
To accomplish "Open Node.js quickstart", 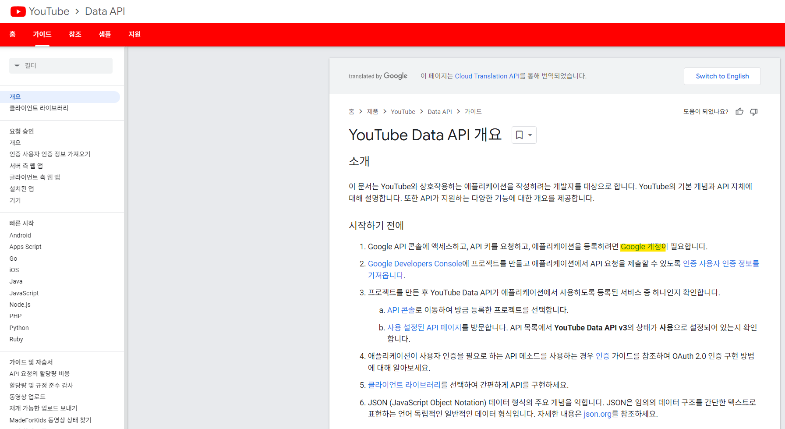I will tap(20, 305).
